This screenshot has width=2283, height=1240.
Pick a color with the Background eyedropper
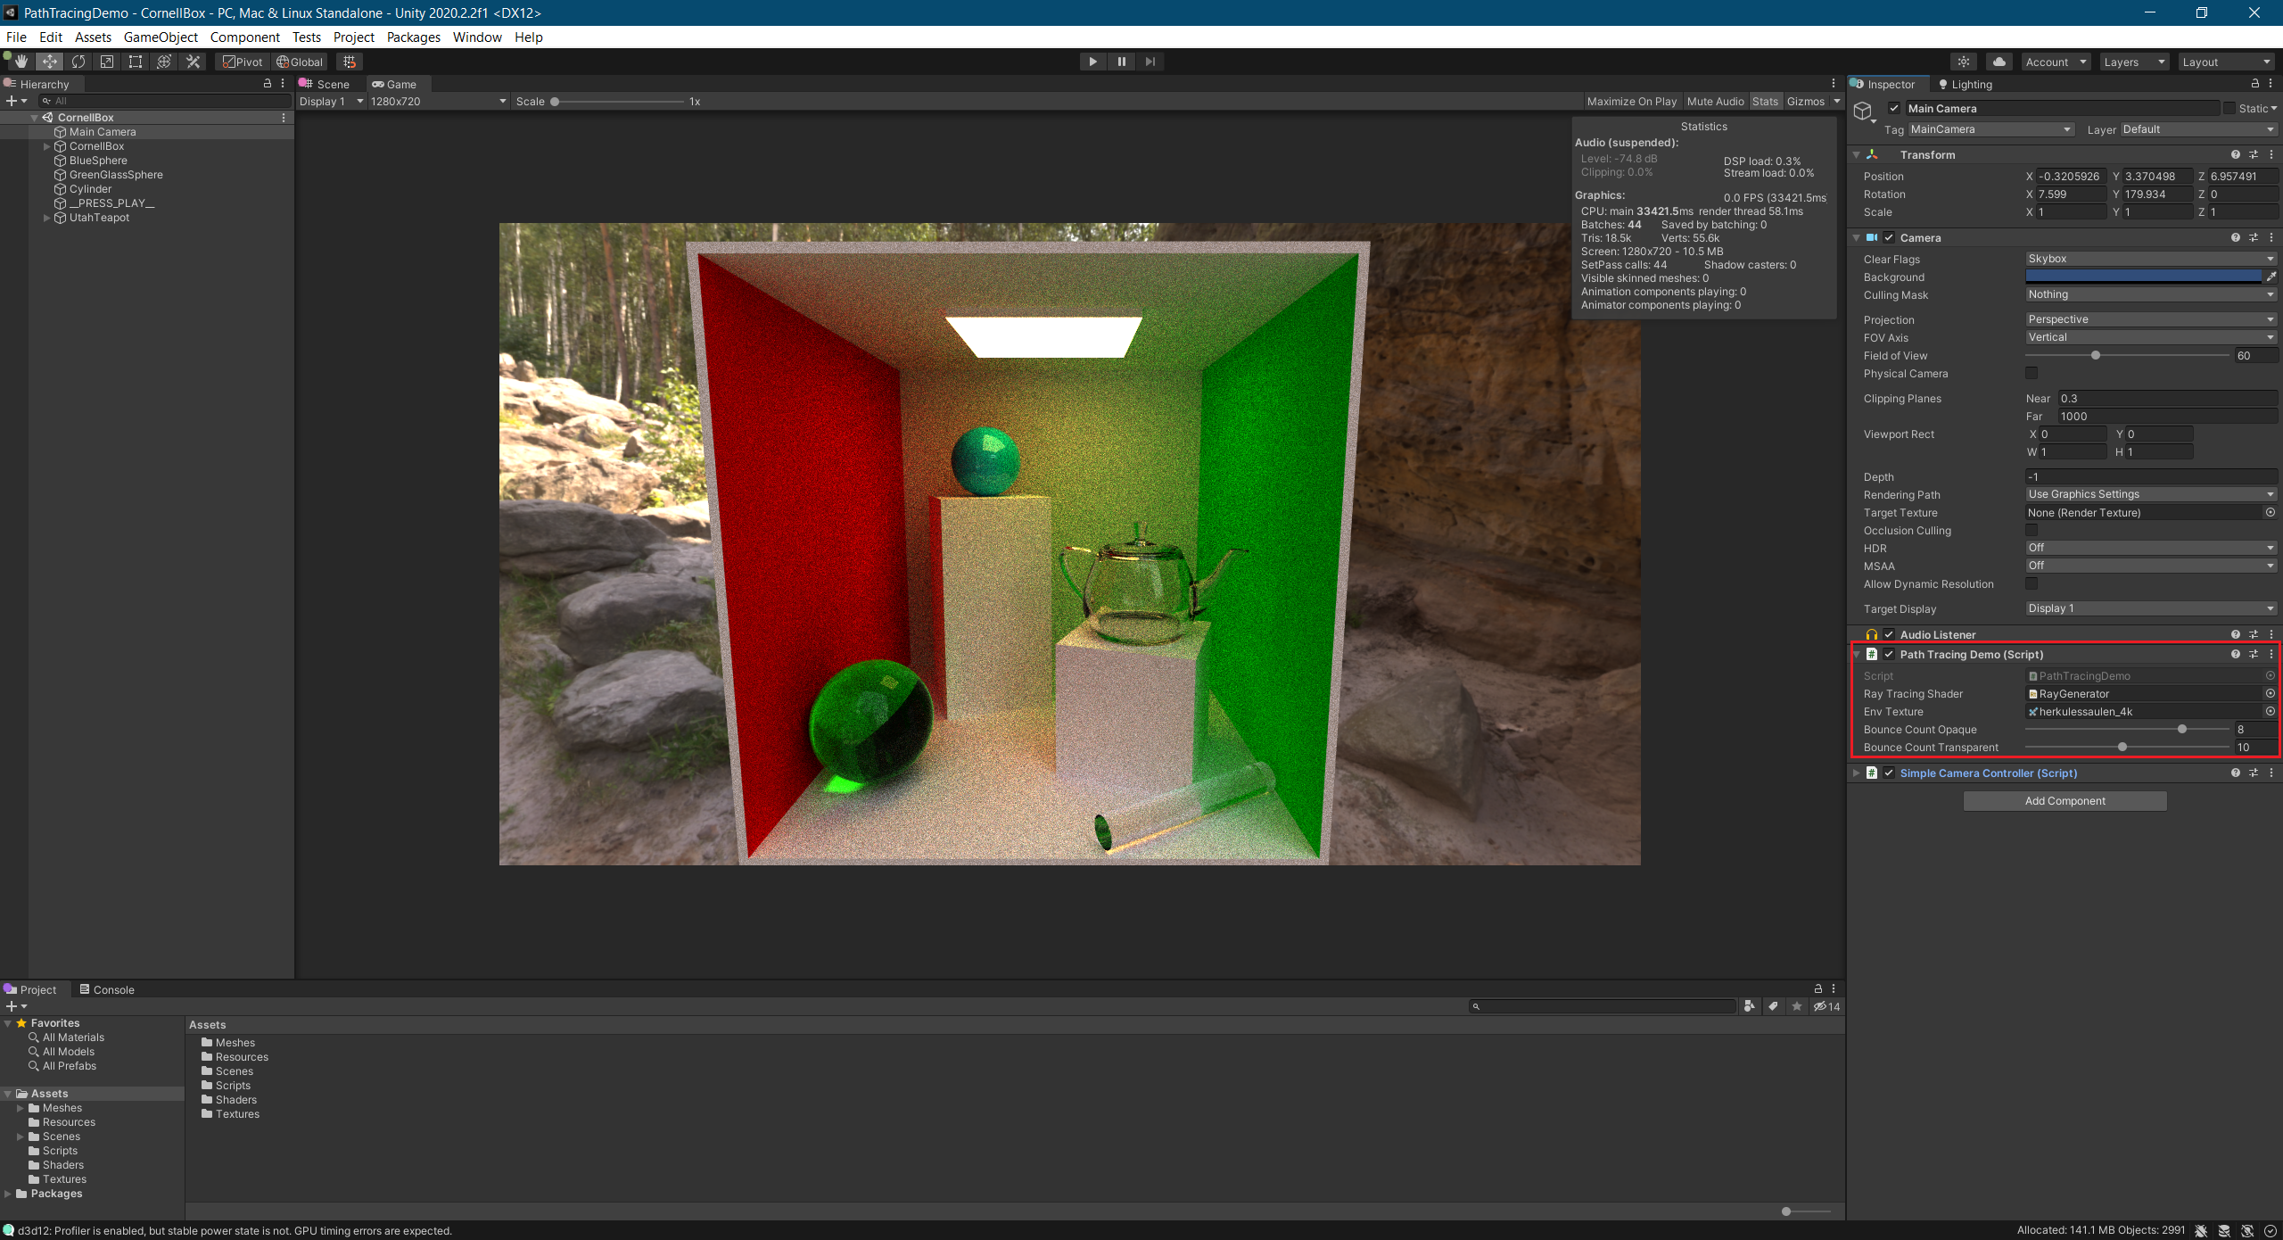pyautogui.click(x=2271, y=277)
